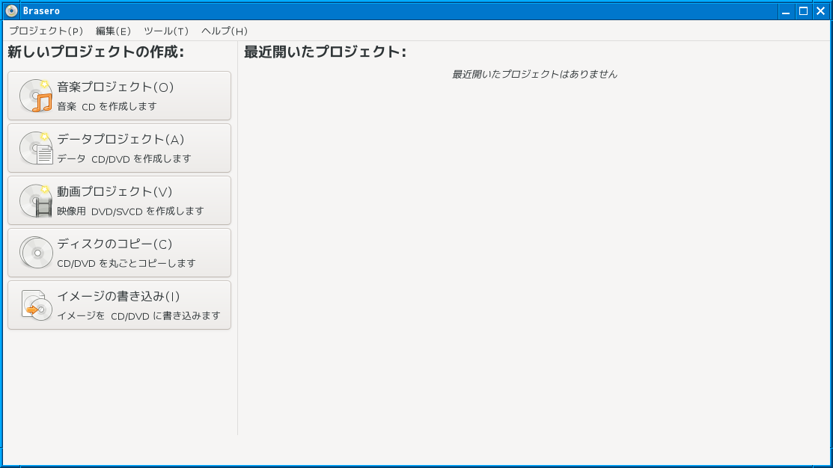Screen dimensions: 833x468
Task: Click the data disc icon with document
Action: (x=36, y=148)
